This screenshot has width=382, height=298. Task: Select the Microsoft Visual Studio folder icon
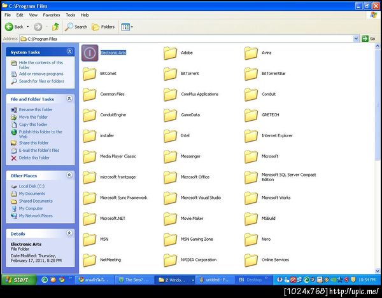click(170, 198)
